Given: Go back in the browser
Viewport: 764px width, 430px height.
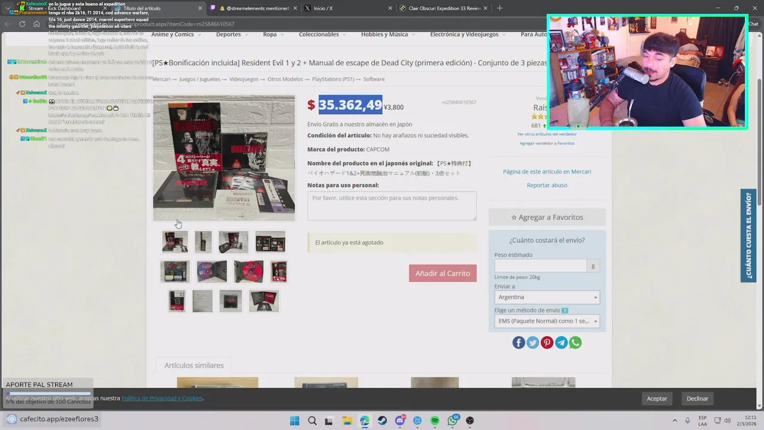Looking at the screenshot, I should click(7, 24).
